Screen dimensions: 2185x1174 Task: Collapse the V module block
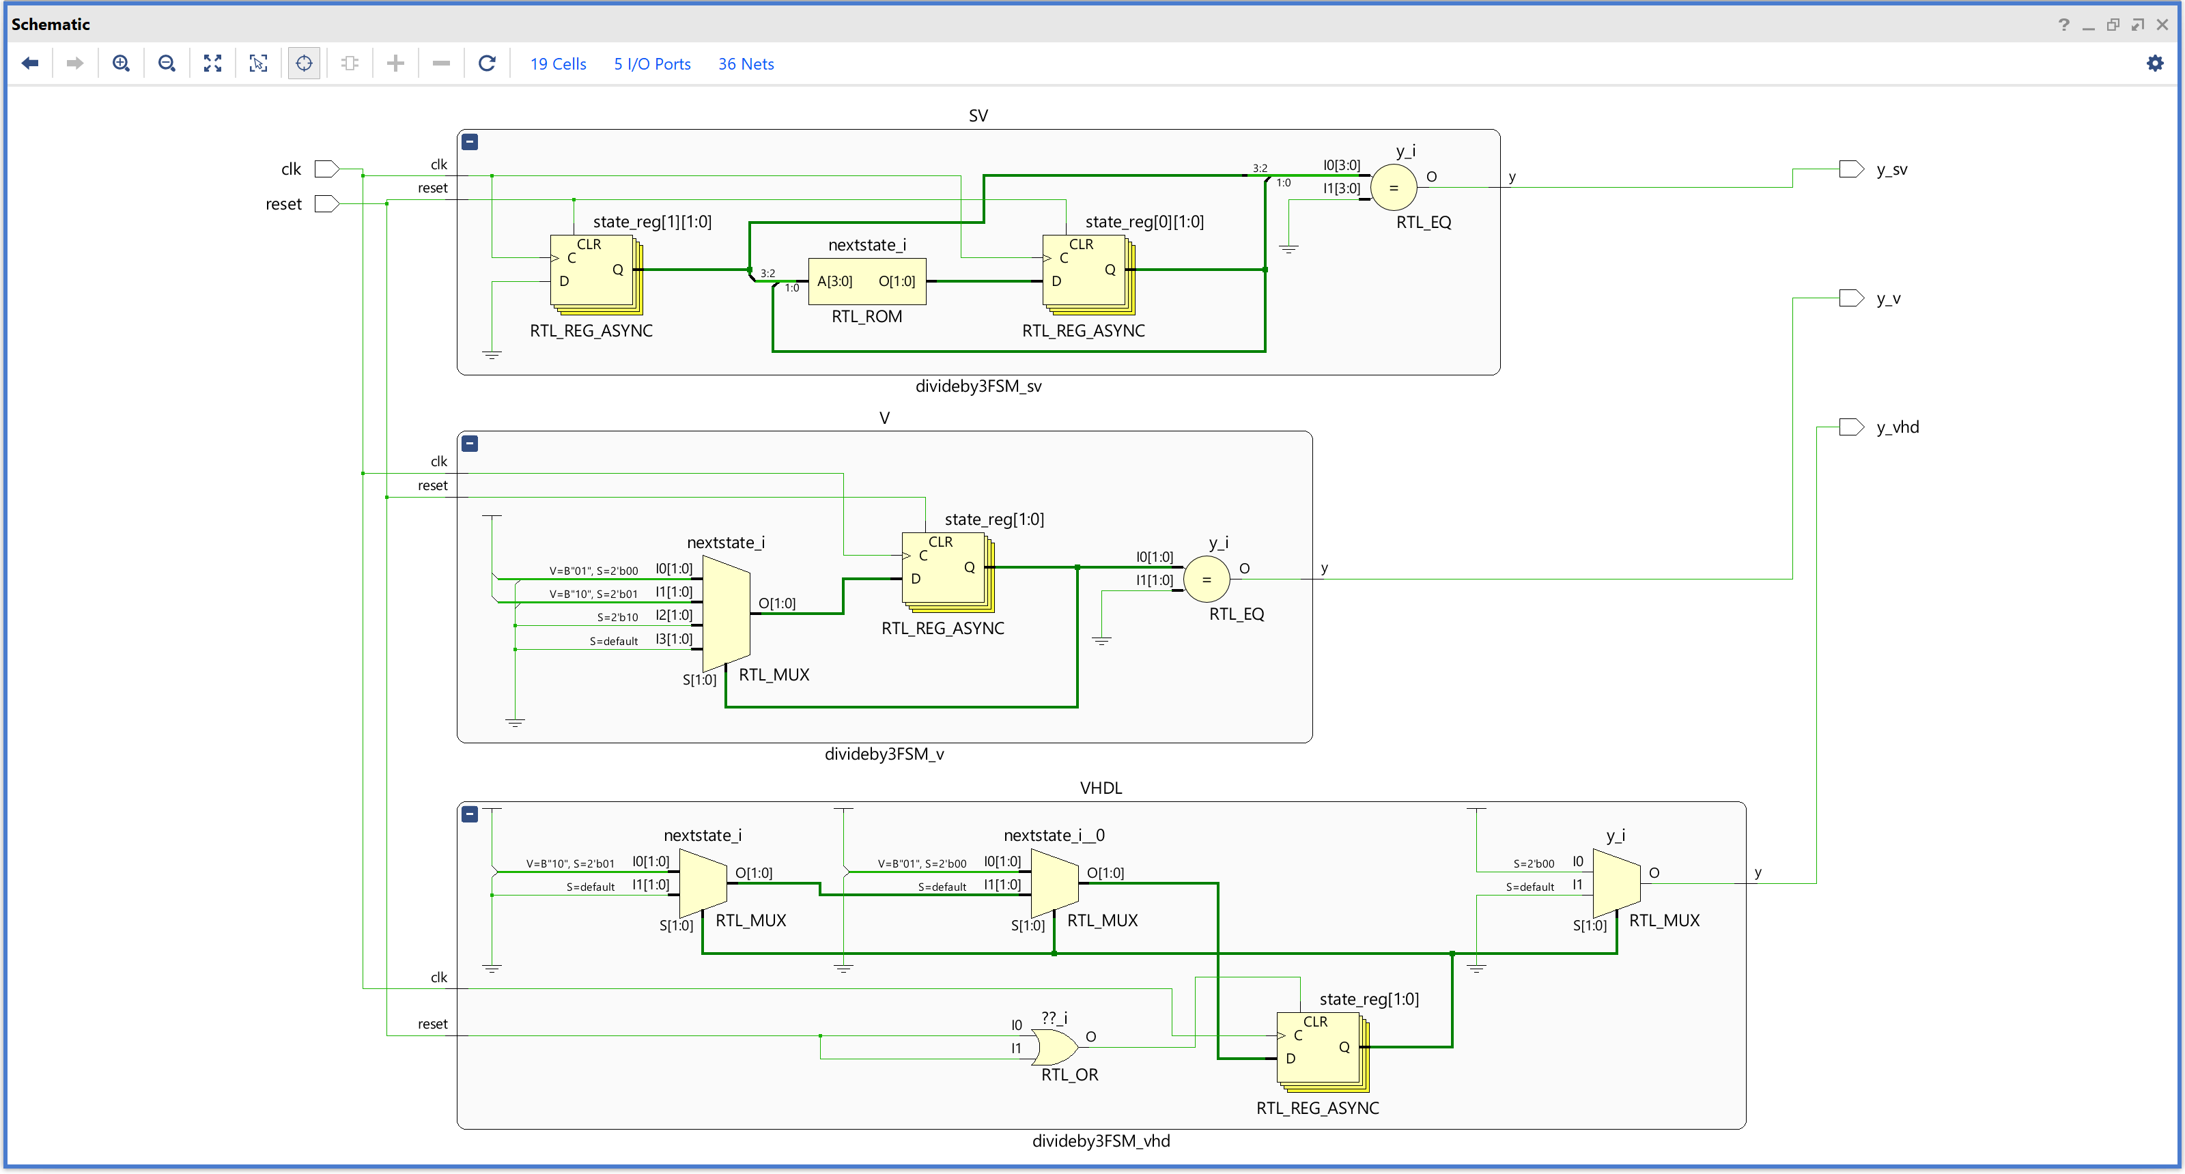470,444
